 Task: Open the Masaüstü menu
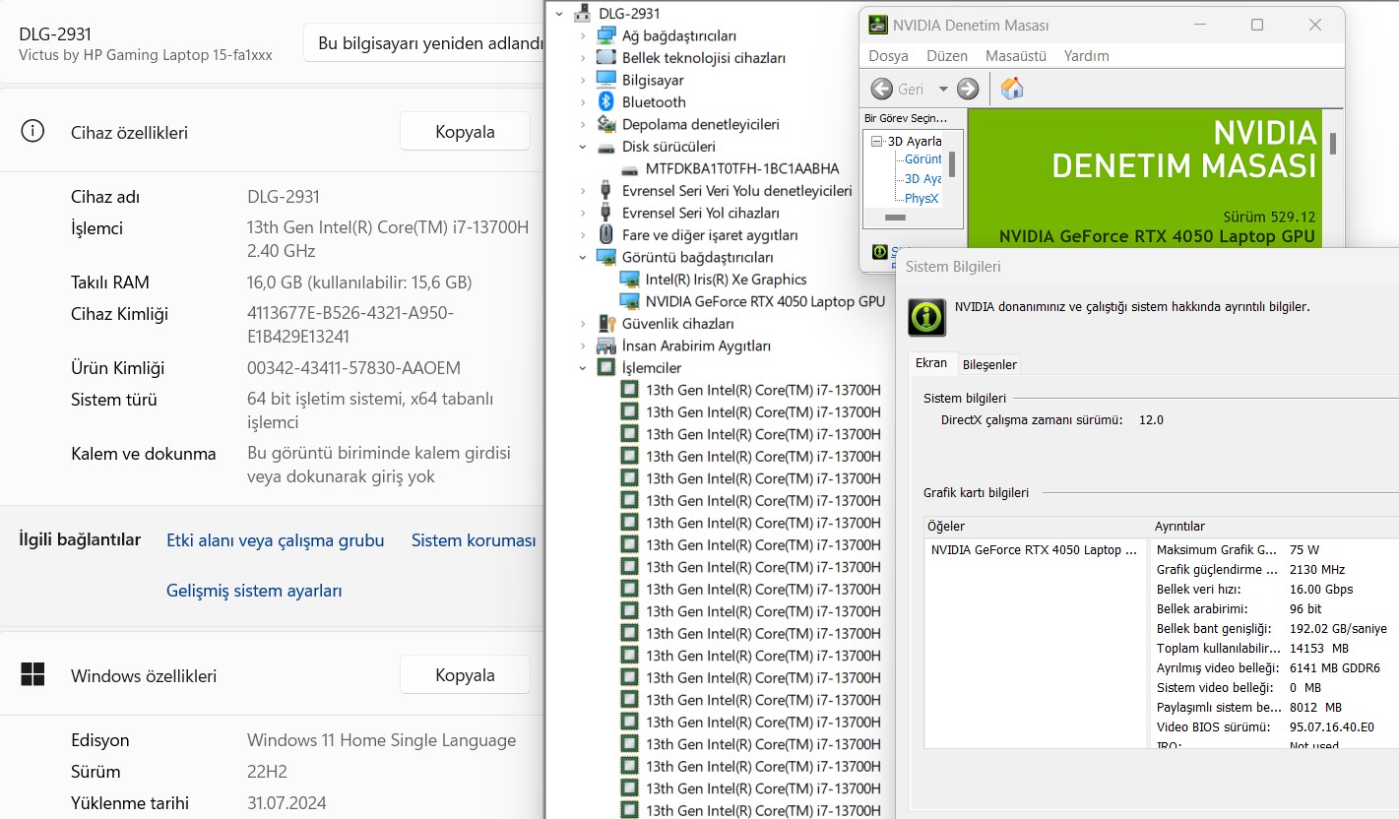[1016, 56]
